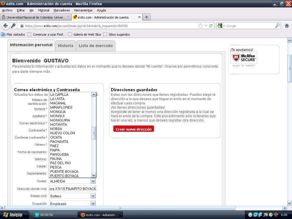Open a new tab with plus button

coord(146,17)
